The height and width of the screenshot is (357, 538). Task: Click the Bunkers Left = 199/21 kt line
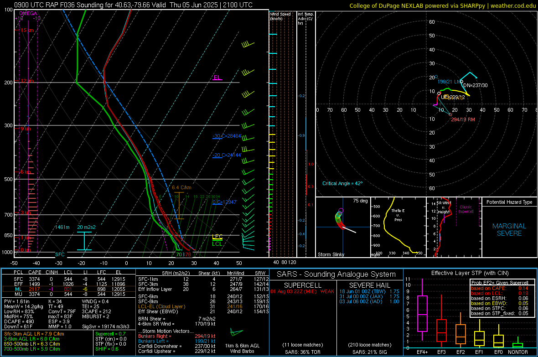click(177, 341)
